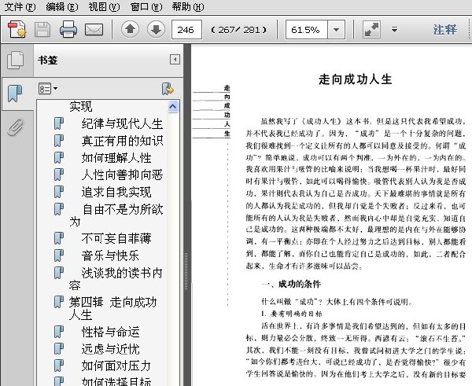Click bookmark icon beside 第四辑 走向成功人生
Screen dimensions: 472x386
[x=59, y=302]
